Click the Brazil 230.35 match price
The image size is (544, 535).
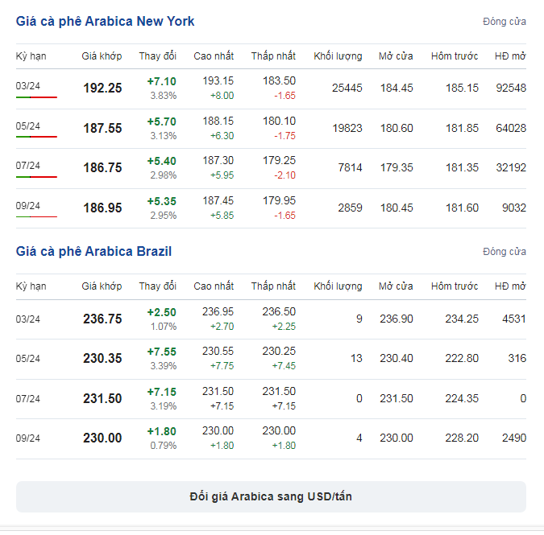(x=102, y=359)
